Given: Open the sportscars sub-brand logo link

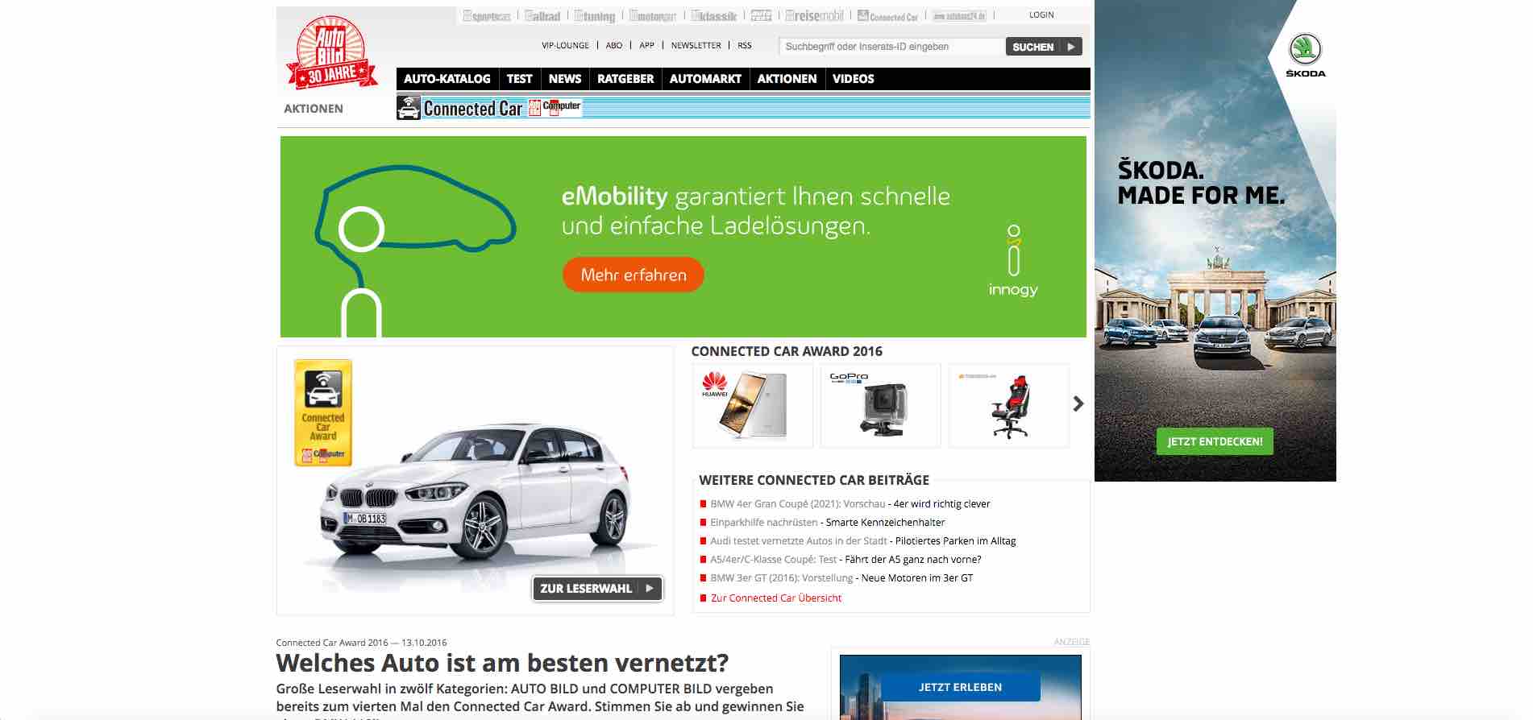Looking at the screenshot, I should (487, 16).
